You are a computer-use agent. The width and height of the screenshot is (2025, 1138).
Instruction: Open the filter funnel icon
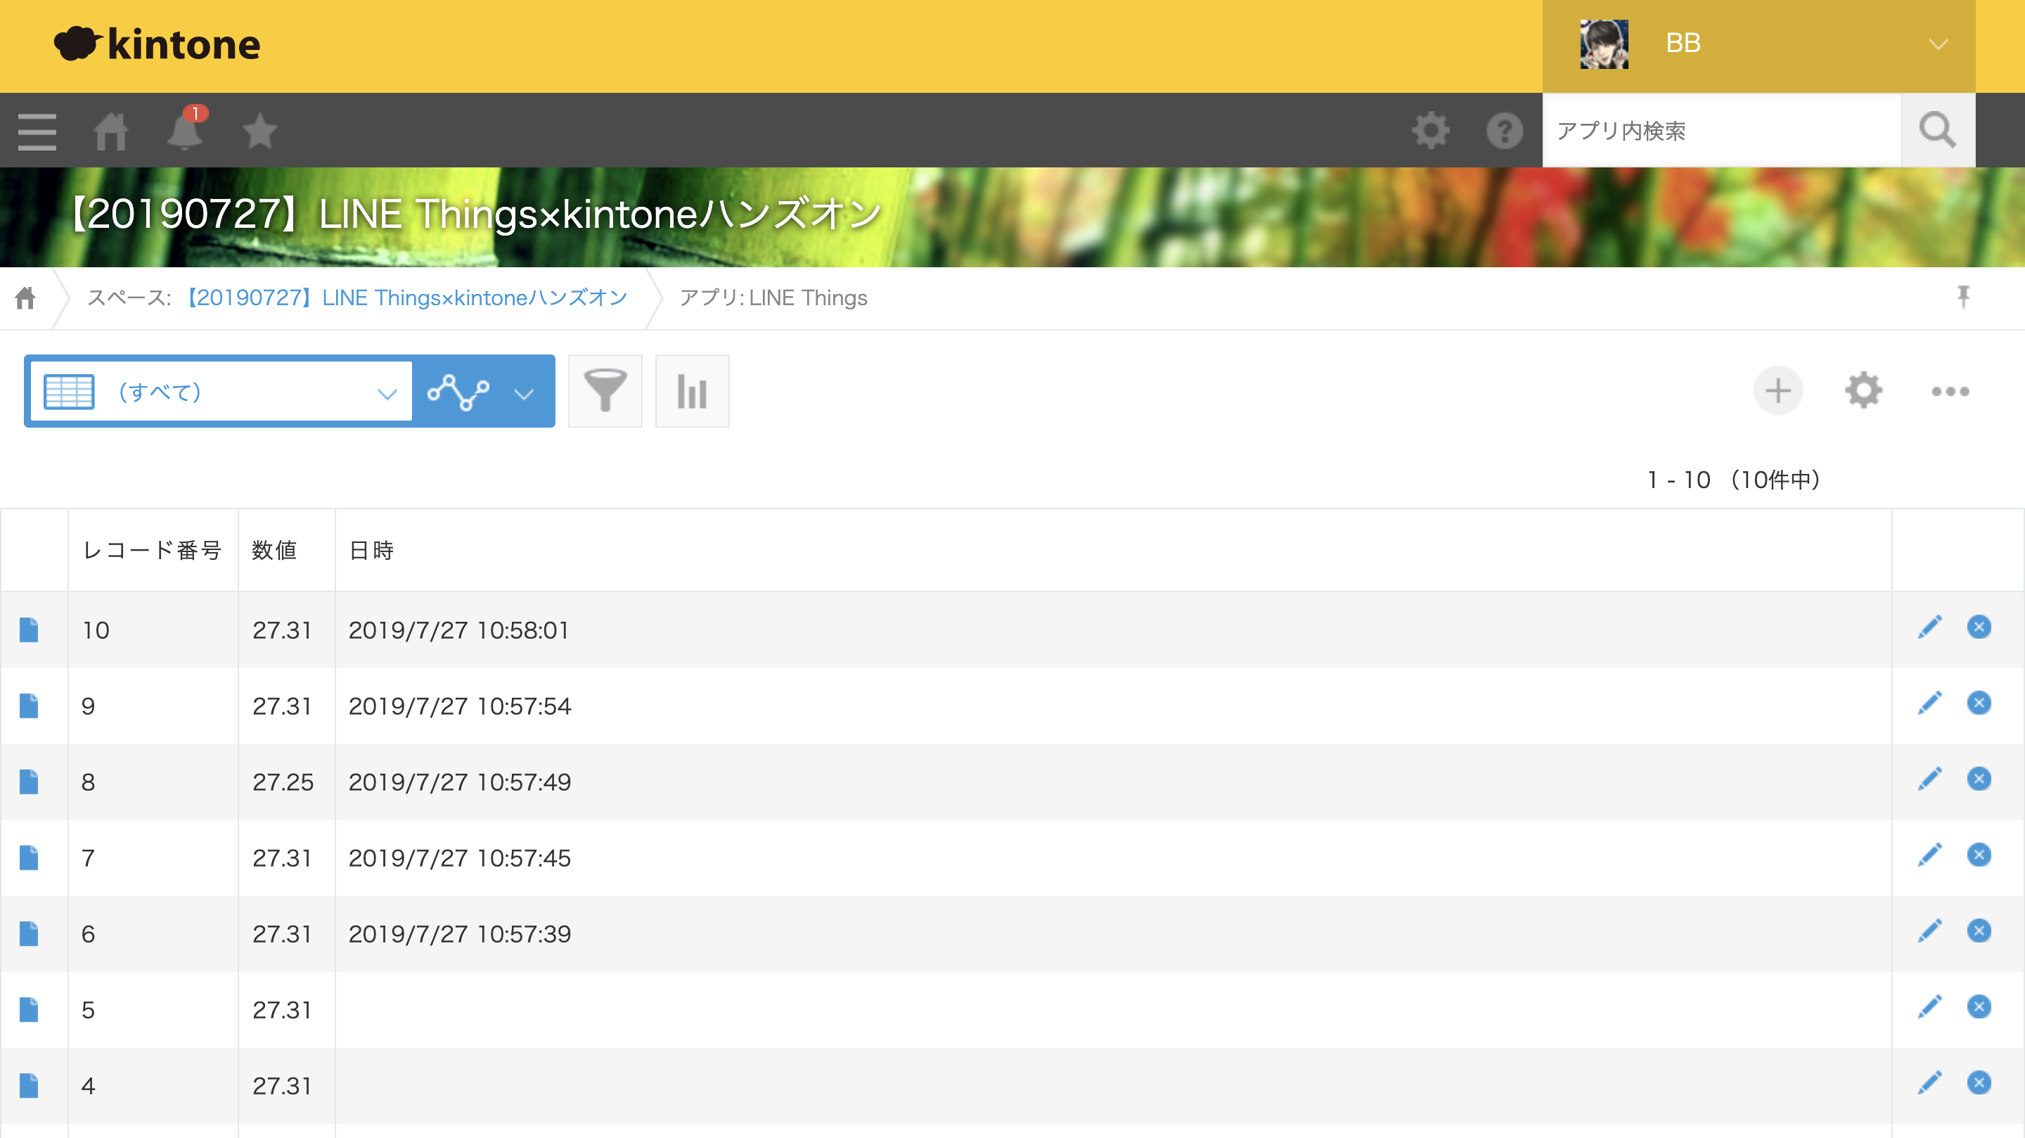point(605,391)
